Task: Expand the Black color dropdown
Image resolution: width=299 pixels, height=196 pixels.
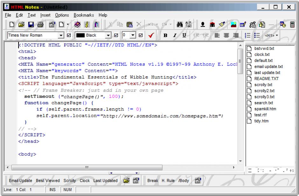Action: pos(108,35)
